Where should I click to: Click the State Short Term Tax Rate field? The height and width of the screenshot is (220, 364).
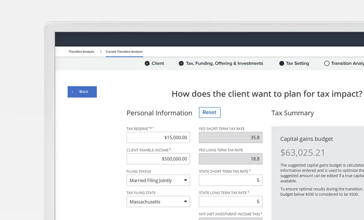(230, 180)
